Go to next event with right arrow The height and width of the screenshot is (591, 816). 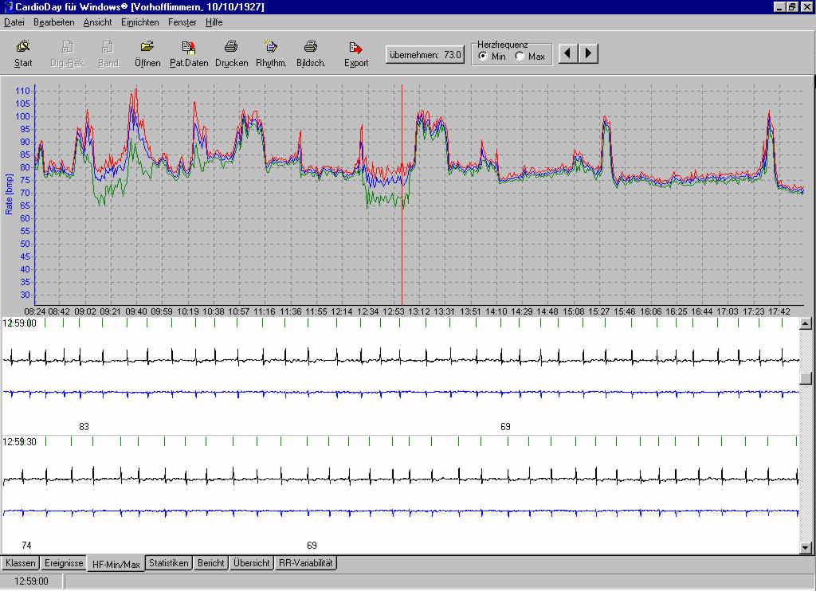[588, 54]
